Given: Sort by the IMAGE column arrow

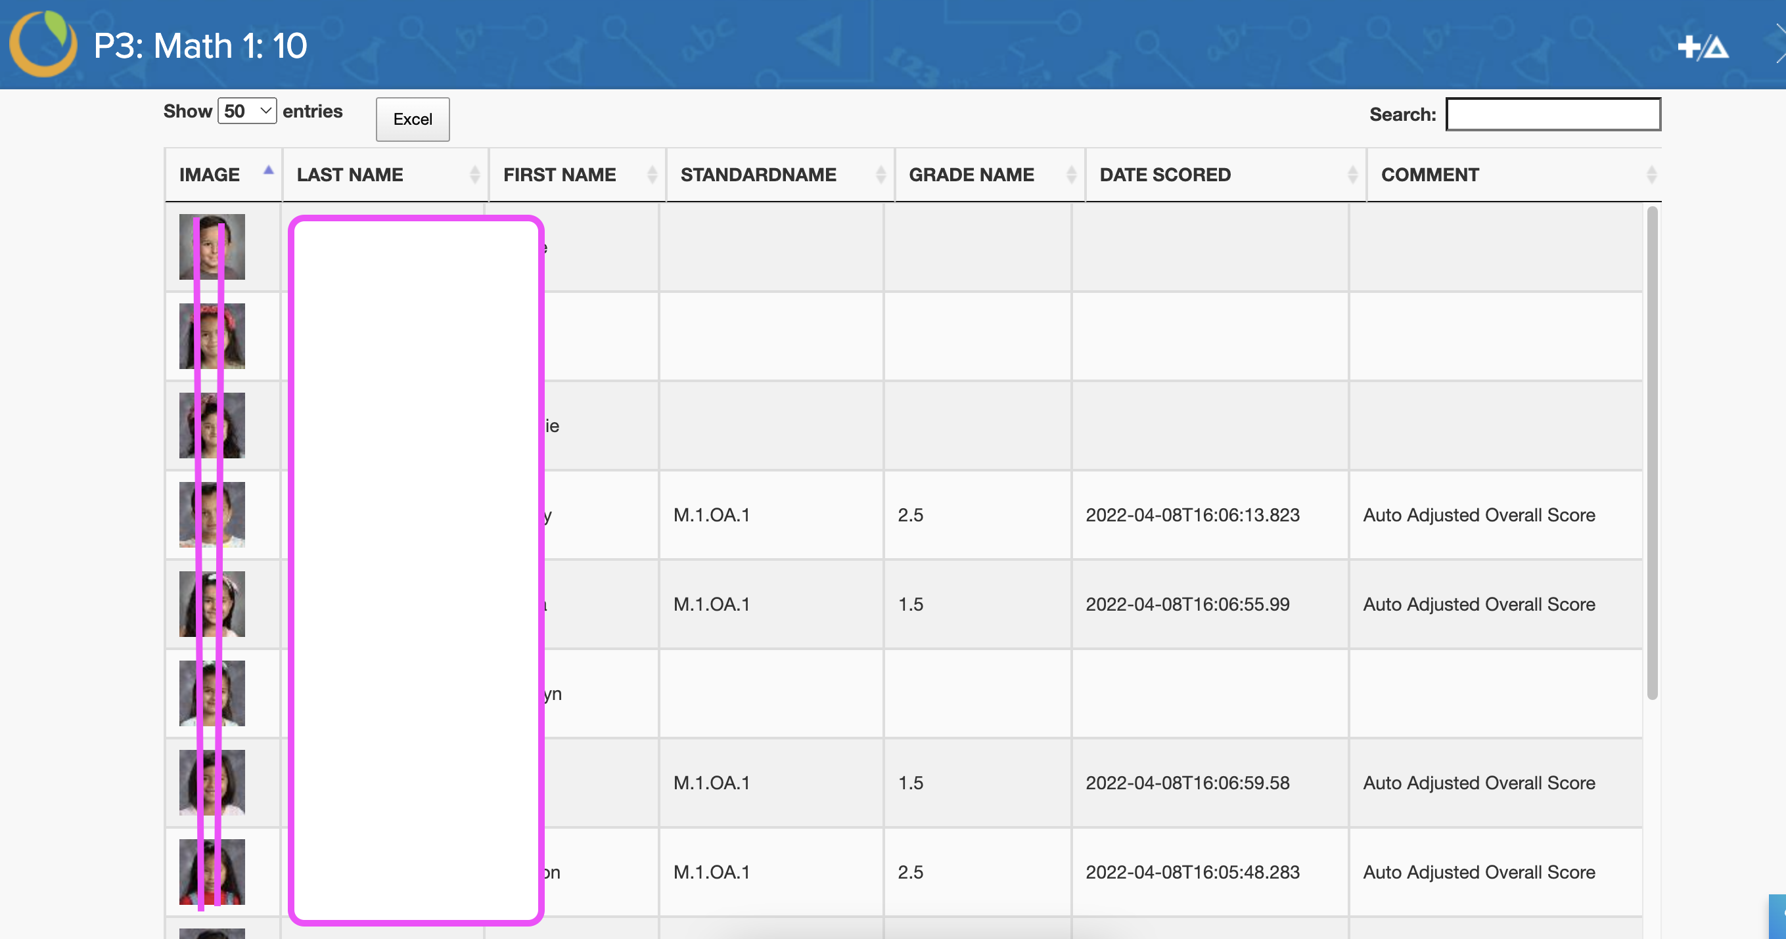Looking at the screenshot, I should (268, 171).
